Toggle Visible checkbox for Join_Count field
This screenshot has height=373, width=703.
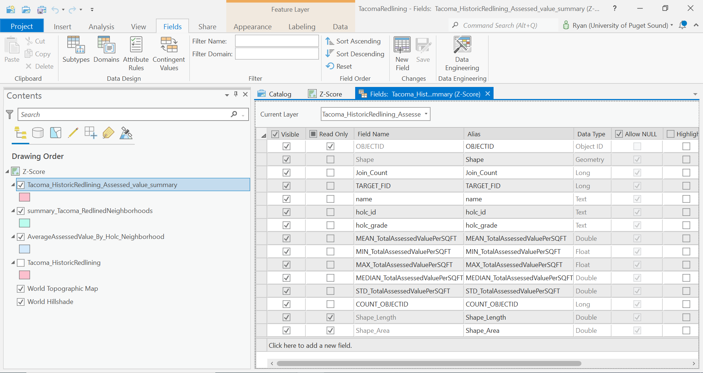click(x=286, y=173)
